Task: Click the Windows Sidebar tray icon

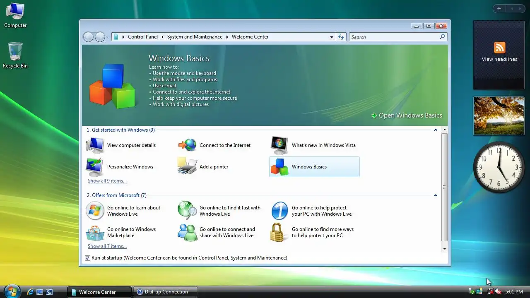Action: (479, 292)
